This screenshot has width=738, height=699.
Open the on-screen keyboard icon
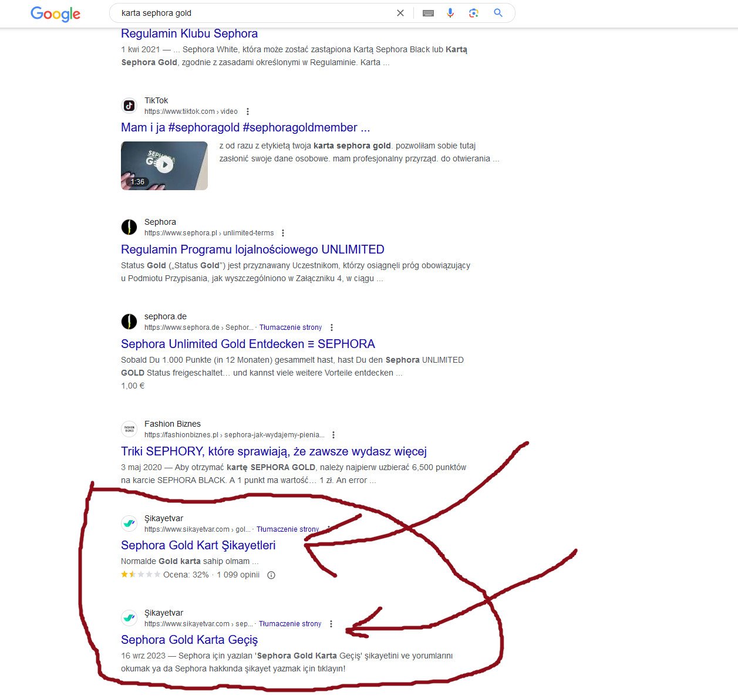click(429, 13)
